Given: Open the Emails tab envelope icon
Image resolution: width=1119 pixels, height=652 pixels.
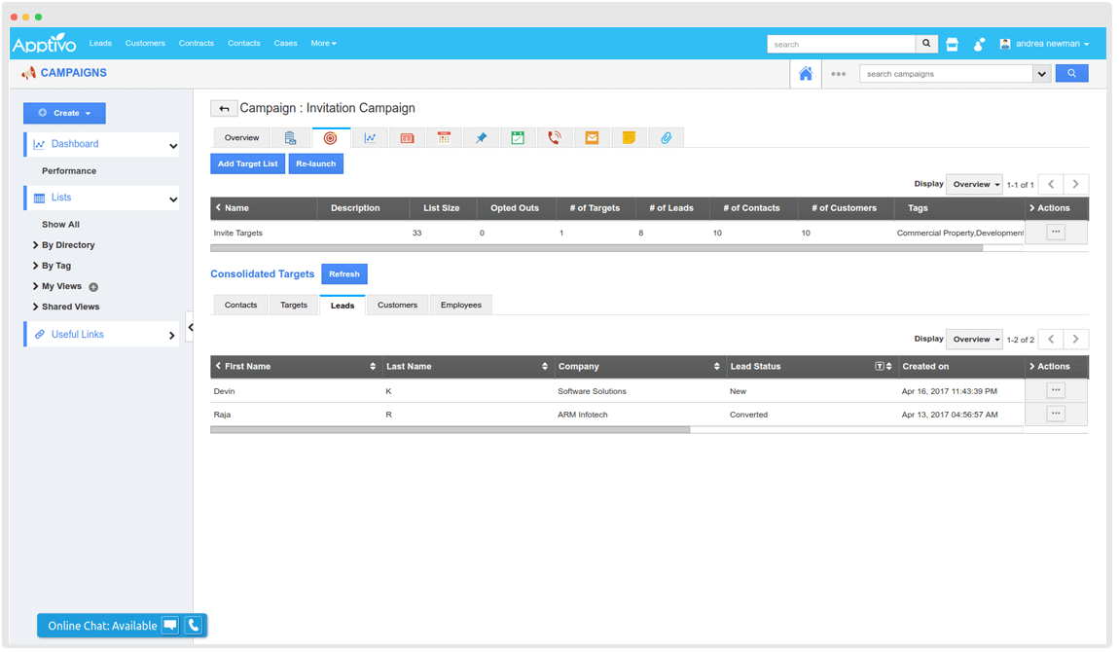Looking at the screenshot, I should tap(592, 138).
